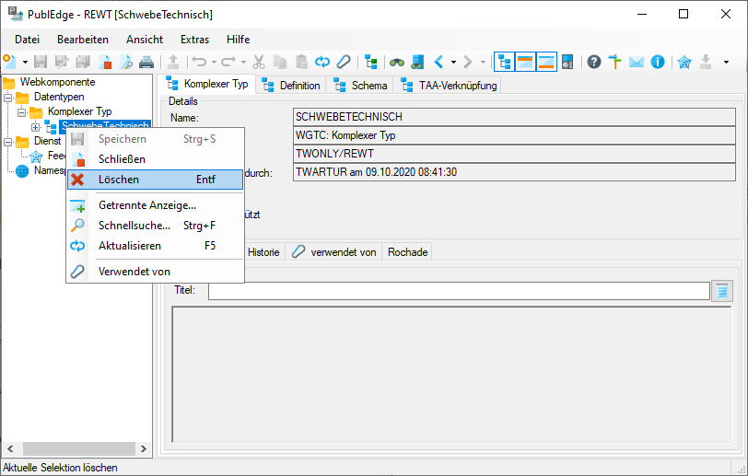
Task: Select the Webkomponente root tree node
Action: point(57,82)
